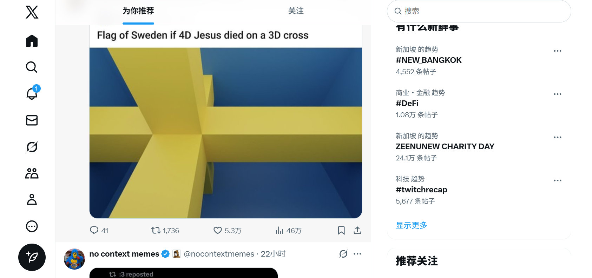Image resolution: width=592 pixels, height=278 pixels.
Task: Expand the More circle menu in sidebar
Action: [x=32, y=226]
